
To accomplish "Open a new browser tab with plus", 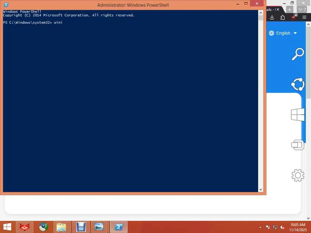I will coord(289,9).
